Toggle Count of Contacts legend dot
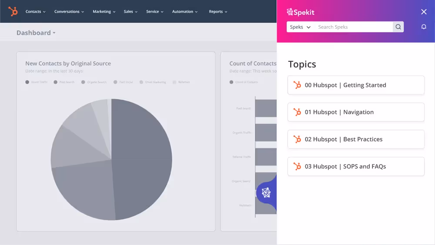 point(231,82)
